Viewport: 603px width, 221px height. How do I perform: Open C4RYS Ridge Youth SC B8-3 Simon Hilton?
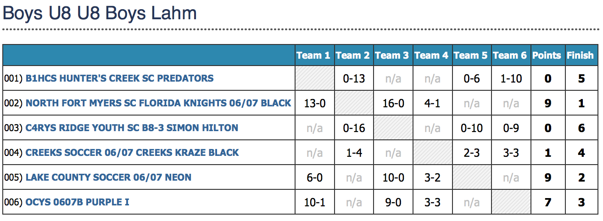click(132, 128)
